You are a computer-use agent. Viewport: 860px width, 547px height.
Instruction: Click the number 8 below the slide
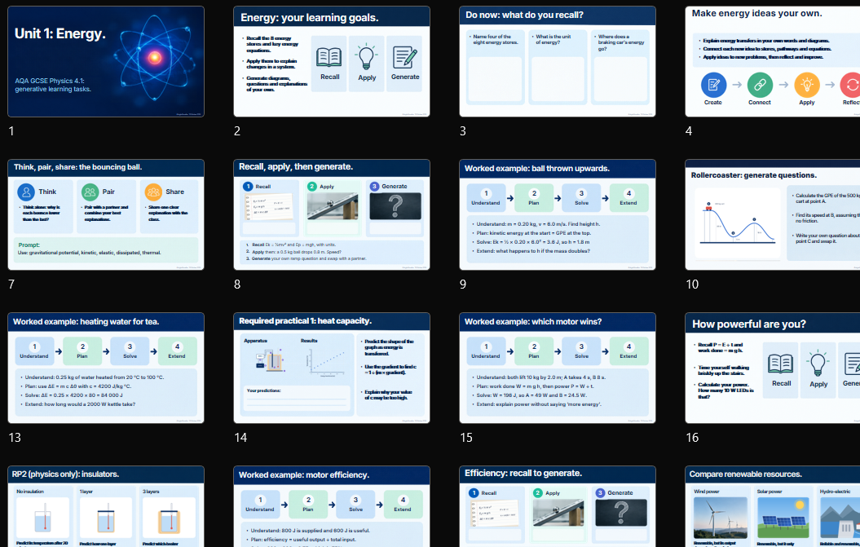pos(237,285)
